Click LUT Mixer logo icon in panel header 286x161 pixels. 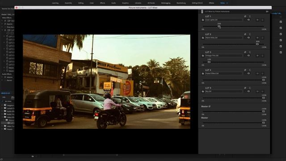[202, 12]
